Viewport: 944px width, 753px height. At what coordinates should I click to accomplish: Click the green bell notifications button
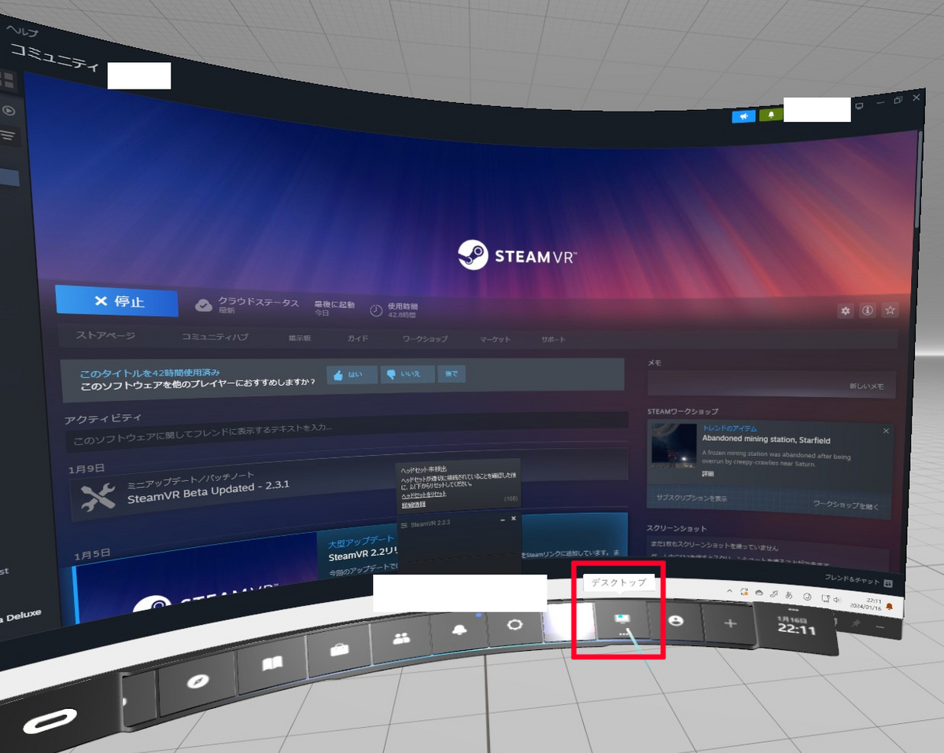coord(771,114)
